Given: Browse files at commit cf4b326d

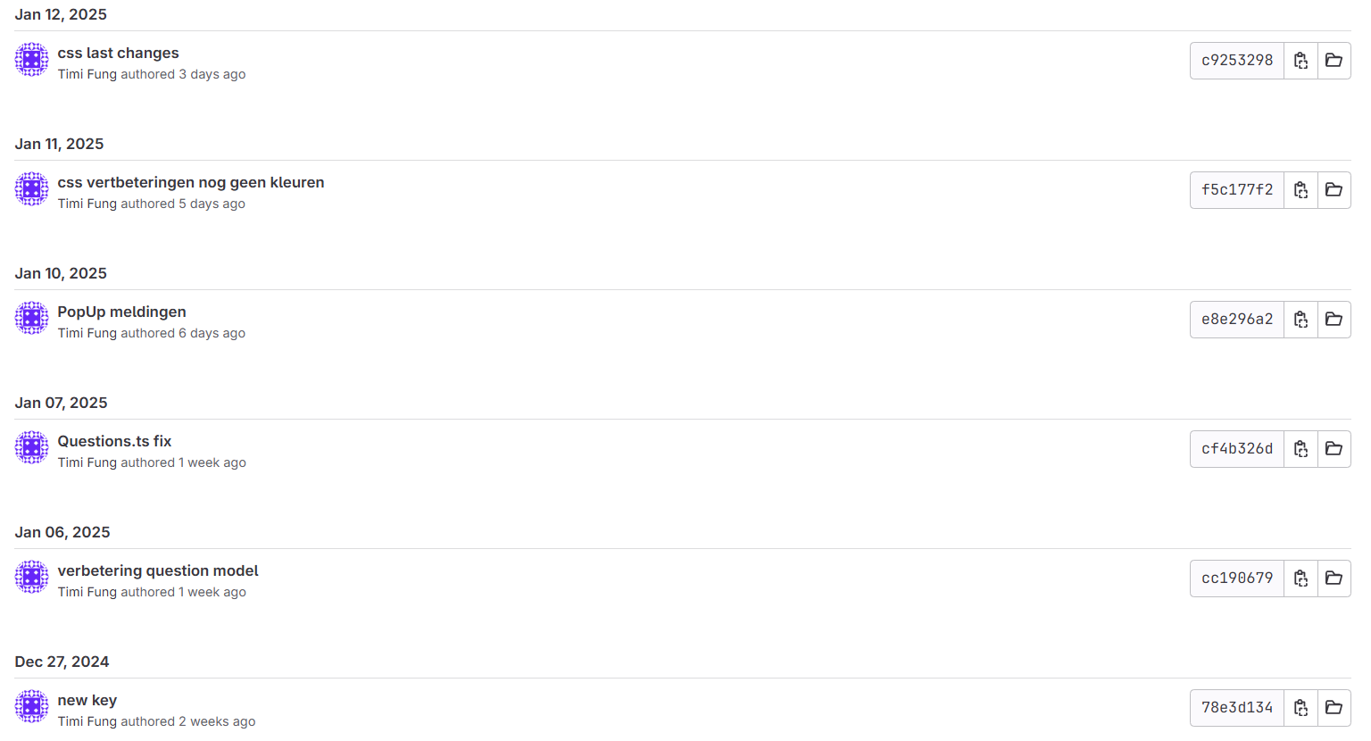Looking at the screenshot, I should pyautogui.click(x=1334, y=449).
